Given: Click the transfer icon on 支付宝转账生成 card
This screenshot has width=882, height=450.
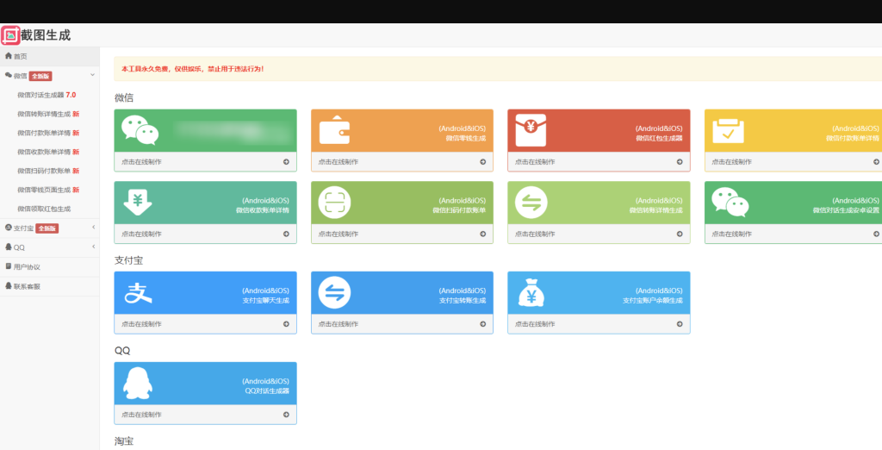Looking at the screenshot, I should [334, 293].
